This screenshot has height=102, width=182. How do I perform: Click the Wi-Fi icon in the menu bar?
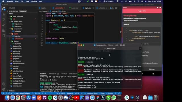click(x=135, y=1)
